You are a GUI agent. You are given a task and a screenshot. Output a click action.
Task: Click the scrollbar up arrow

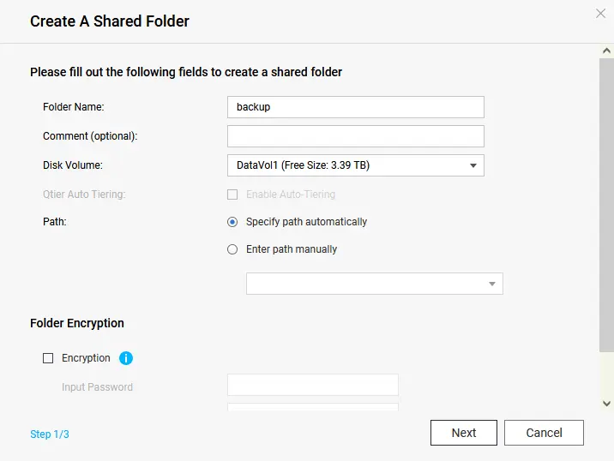pyautogui.click(x=606, y=51)
